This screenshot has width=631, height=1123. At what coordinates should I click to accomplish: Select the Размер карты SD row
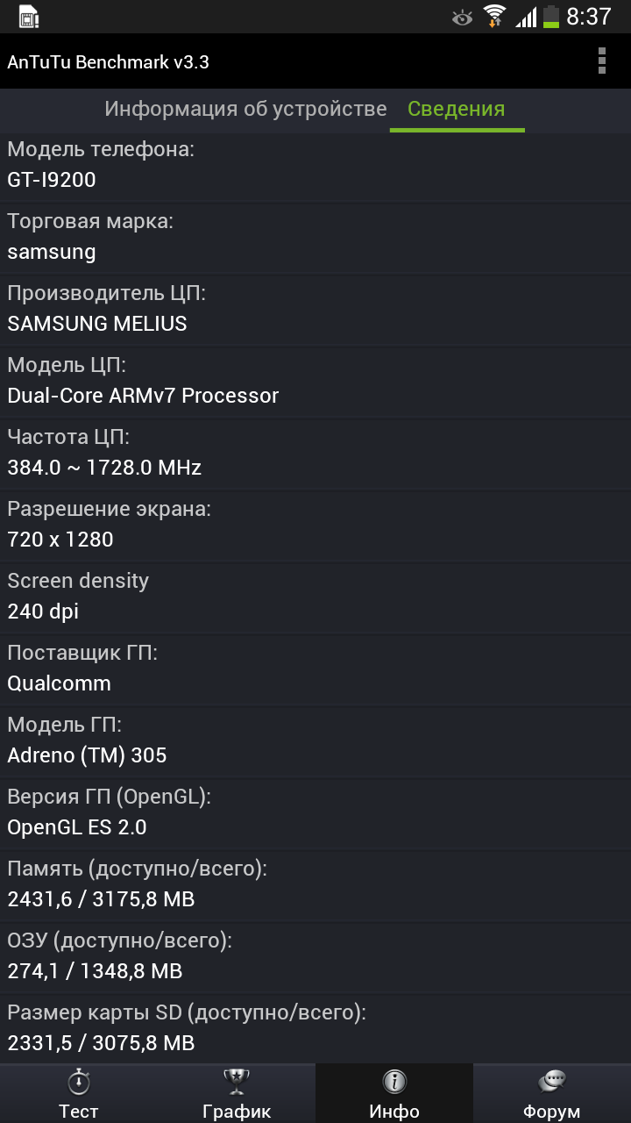[315, 1029]
